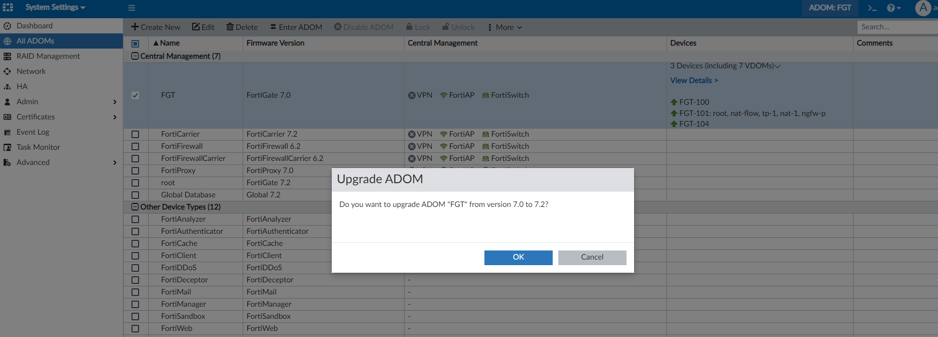This screenshot has height=337, width=938.
Task: Collapse the Other Device Types (12) group
Action: coord(135,207)
